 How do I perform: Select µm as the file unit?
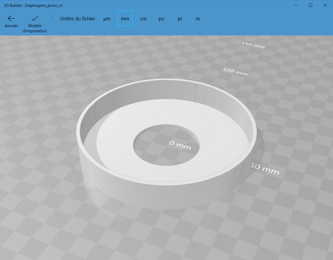107,19
